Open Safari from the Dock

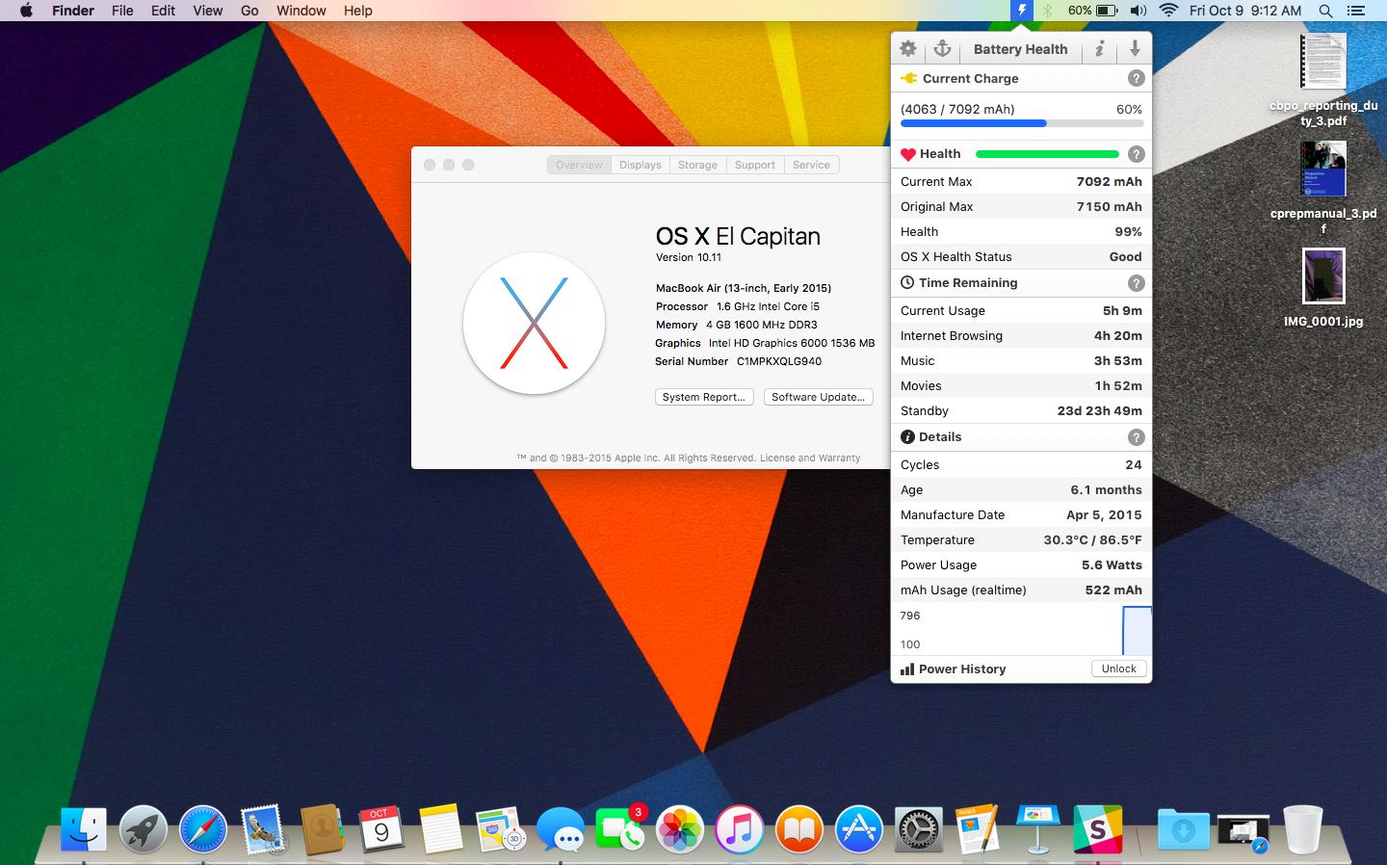[x=203, y=828]
